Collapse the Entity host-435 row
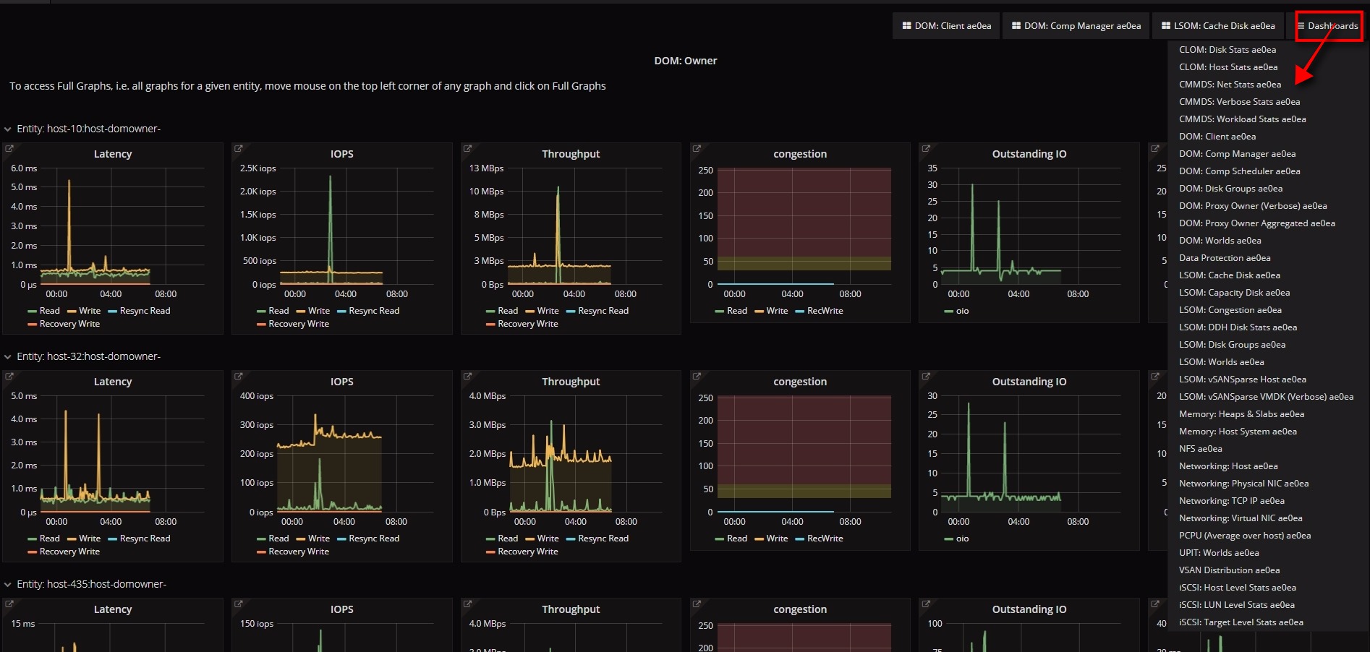The width and height of the screenshot is (1370, 652). coord(8,585)
